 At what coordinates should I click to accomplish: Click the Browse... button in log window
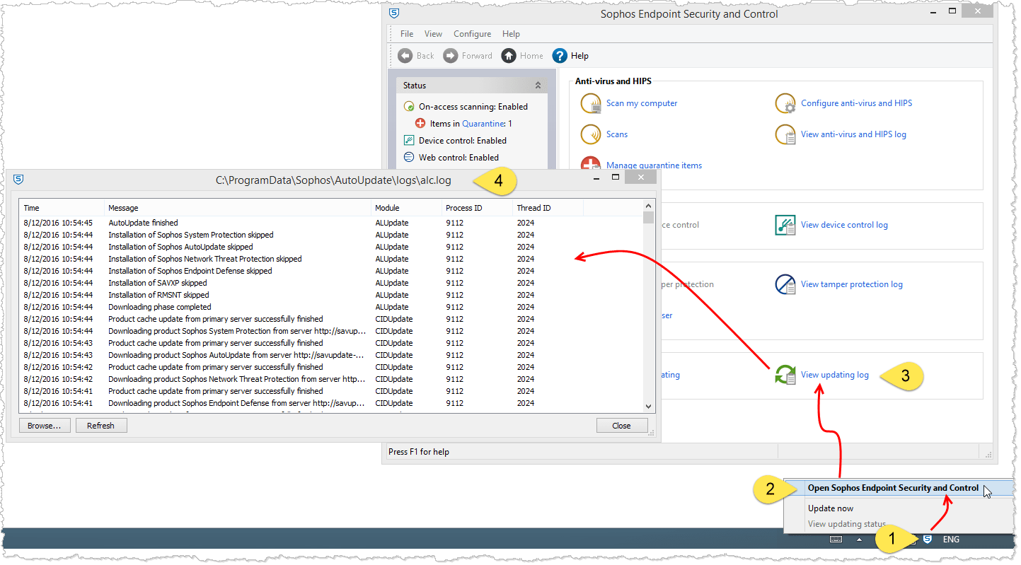[45, 426]
